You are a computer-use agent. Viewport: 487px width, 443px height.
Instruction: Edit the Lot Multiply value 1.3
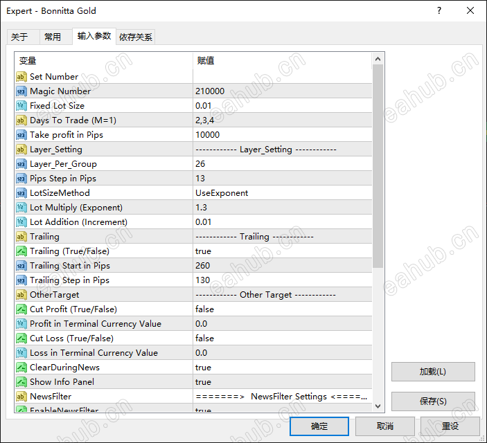(x=283, y=208)
